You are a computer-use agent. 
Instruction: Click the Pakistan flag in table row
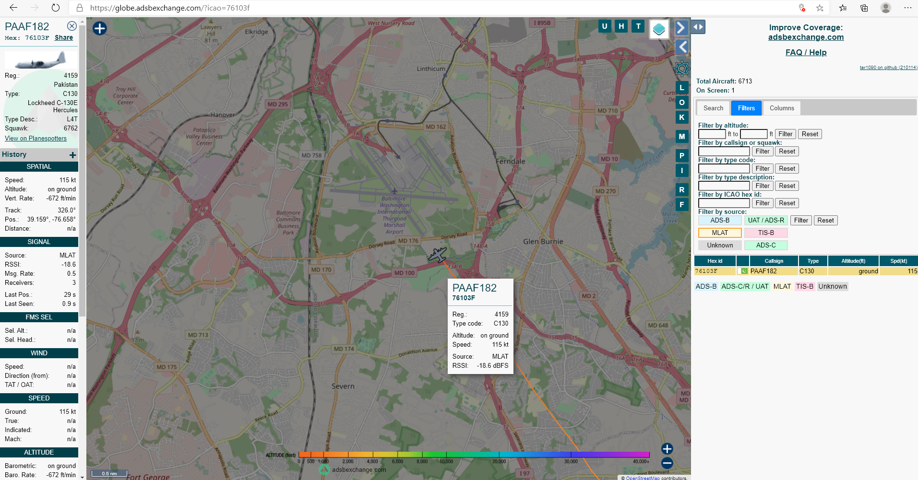pyautogui.click(x=744, y=271)
